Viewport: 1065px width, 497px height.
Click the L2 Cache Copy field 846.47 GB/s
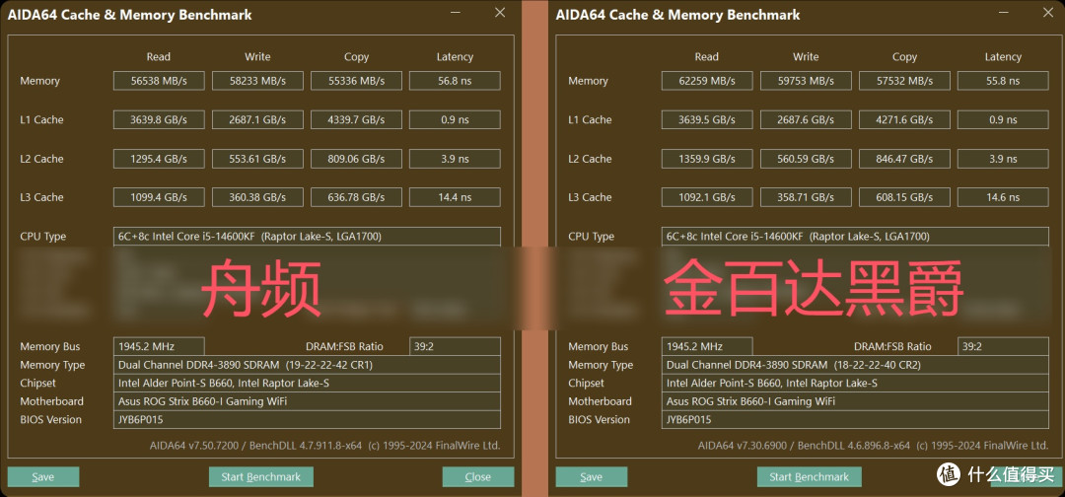click(904, 159)
